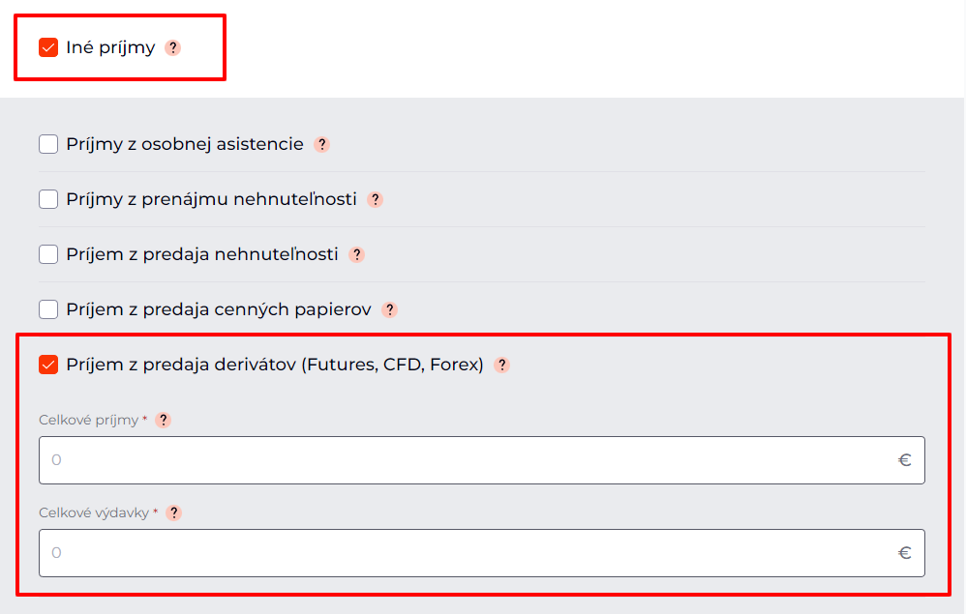Select Príjem z predaja cenných papierov checkbox
This screenshot has height=614, width=966.
point(48,309)
